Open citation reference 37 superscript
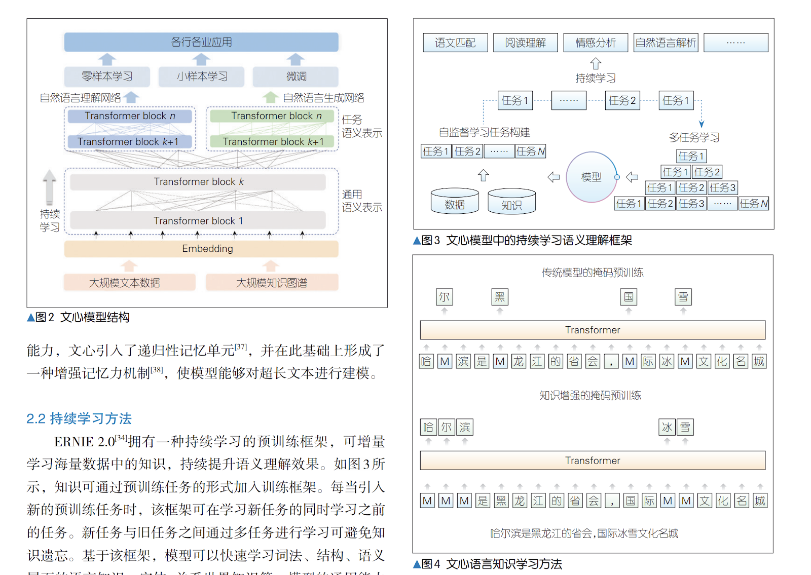This screenshot has width=811, height=575. tap(241, 347)
